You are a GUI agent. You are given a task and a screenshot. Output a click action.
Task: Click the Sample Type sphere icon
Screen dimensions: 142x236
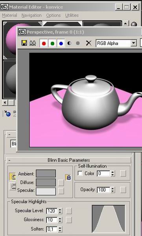pyautogui.click(x=134, y=24)
